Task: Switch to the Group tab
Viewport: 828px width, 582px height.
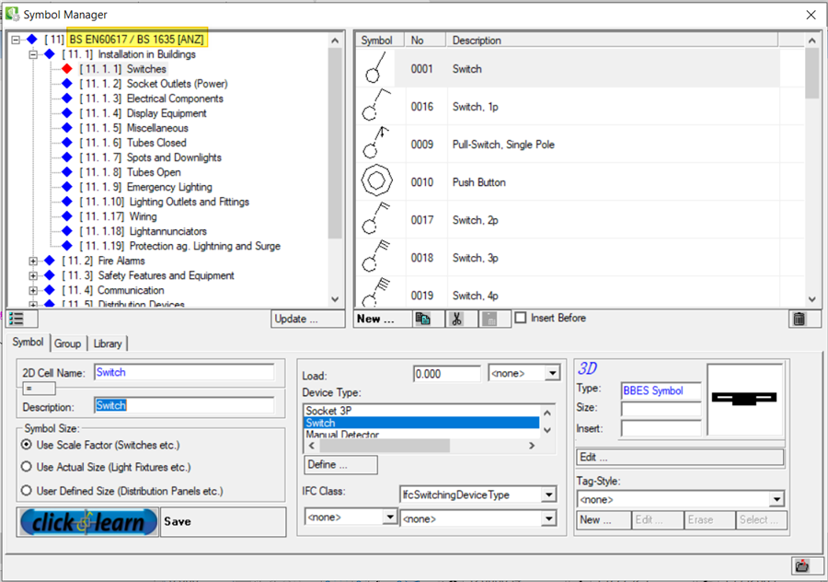Action: (67, 343)
